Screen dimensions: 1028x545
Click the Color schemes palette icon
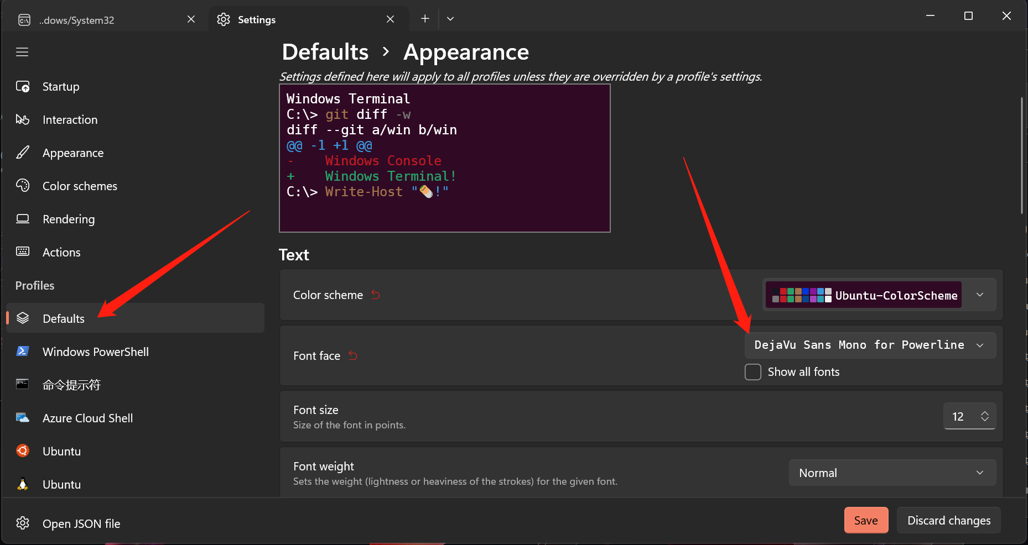[23, 186]
